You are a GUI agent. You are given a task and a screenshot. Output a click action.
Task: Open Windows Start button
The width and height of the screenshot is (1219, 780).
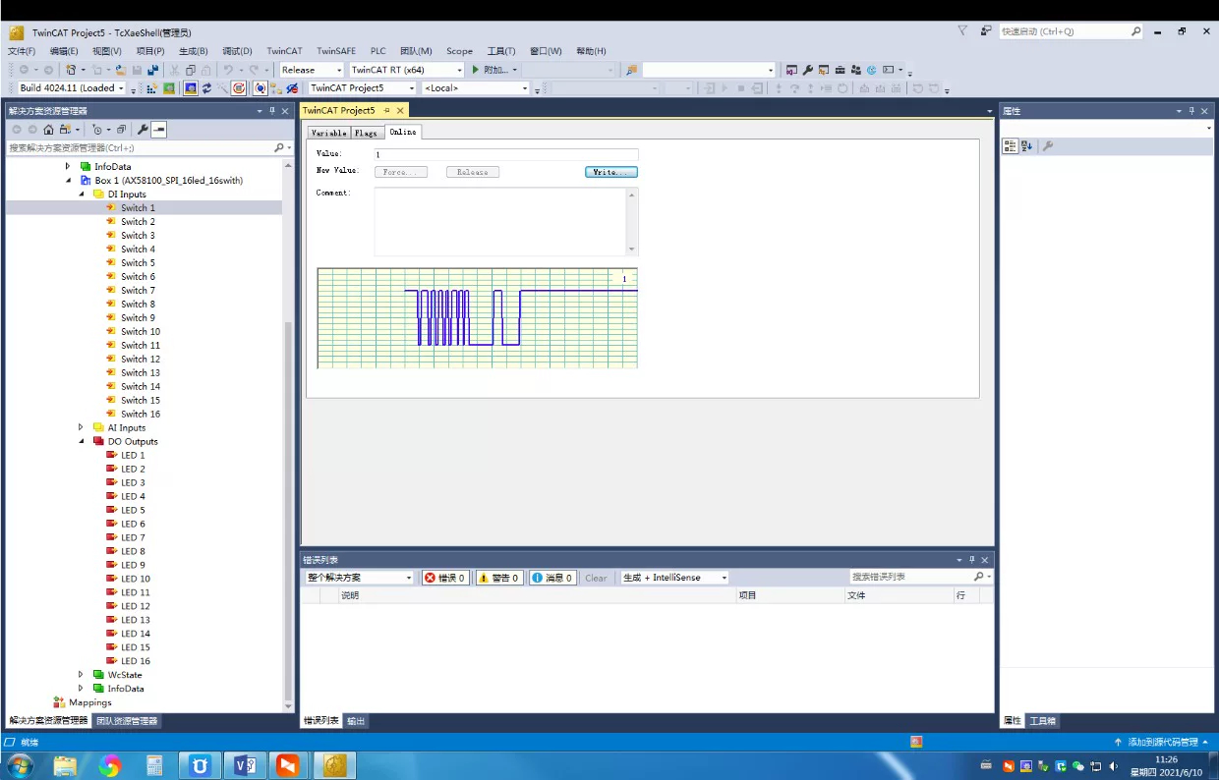[x=20, y=765]
